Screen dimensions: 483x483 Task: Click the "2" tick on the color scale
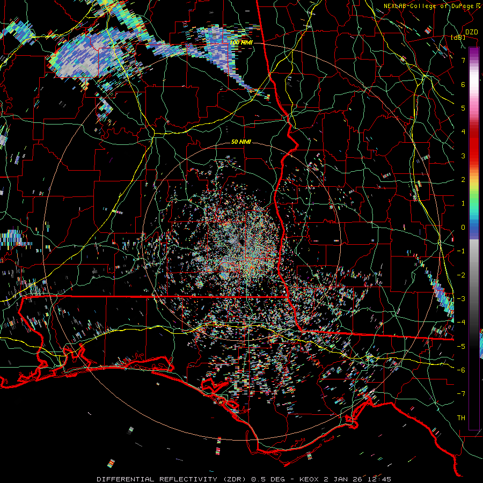463,180
